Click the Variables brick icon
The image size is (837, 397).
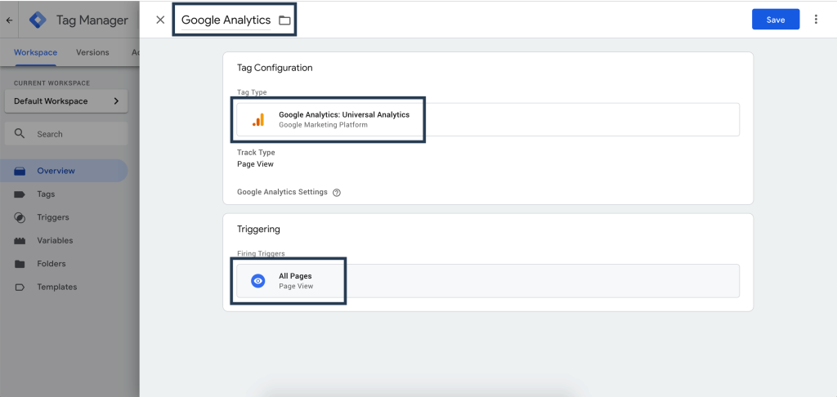point(20,241)
